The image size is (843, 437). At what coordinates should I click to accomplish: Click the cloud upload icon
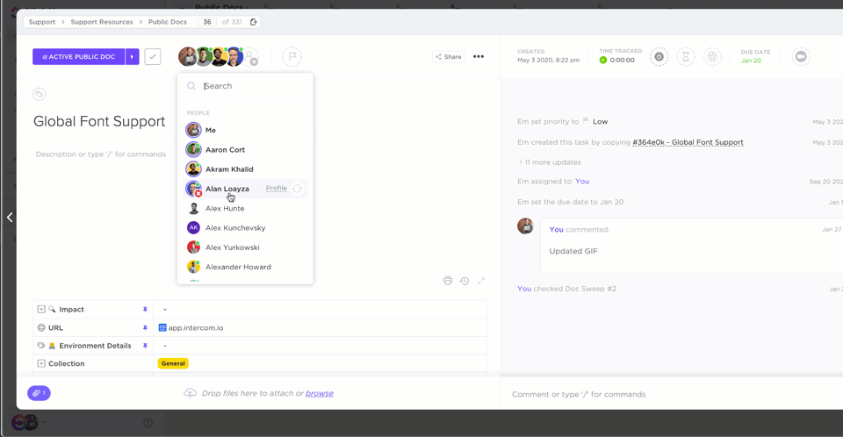click(x=191, y=393)
